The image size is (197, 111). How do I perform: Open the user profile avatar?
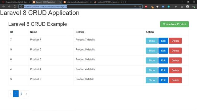tap(187, 6)
